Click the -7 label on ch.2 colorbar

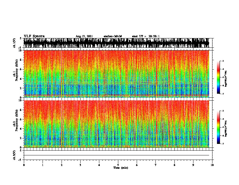(x=223, y=144)
